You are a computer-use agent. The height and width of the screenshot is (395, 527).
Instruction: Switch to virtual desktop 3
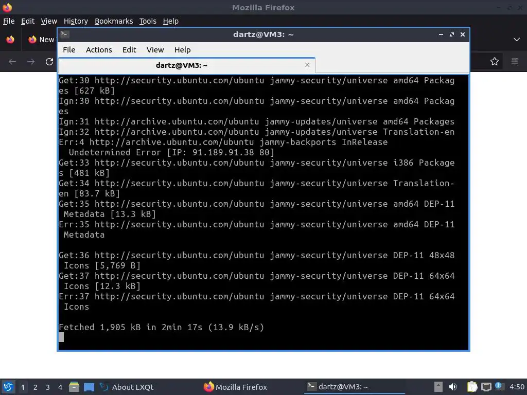pyautogui.click(x=48, y=387)
